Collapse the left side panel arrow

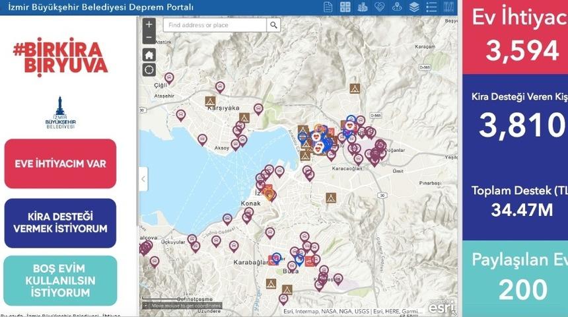pyautogui.click(x=143, y=178)
